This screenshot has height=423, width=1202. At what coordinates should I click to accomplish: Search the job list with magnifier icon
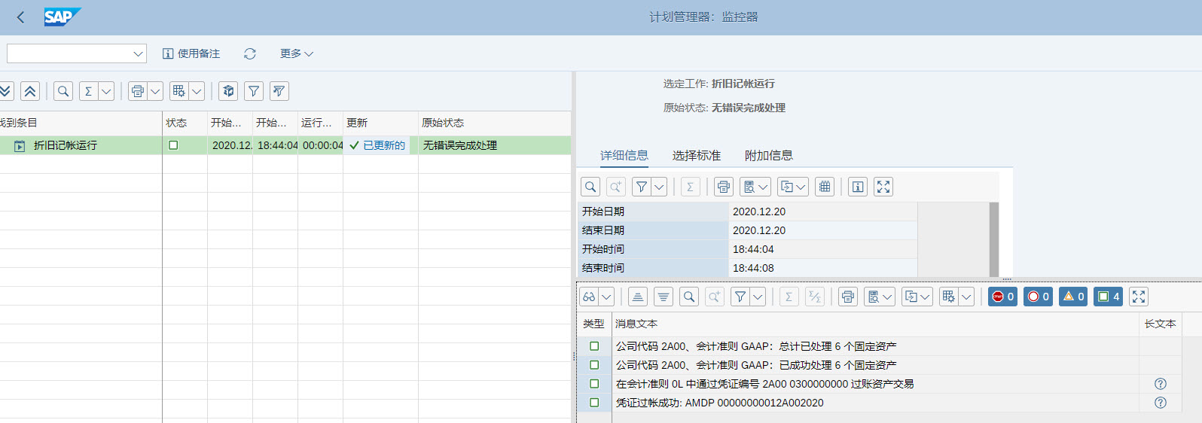click(63, 91)
